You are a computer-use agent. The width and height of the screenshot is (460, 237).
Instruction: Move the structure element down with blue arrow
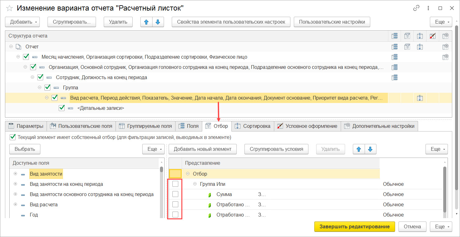(x=158, y=22)
